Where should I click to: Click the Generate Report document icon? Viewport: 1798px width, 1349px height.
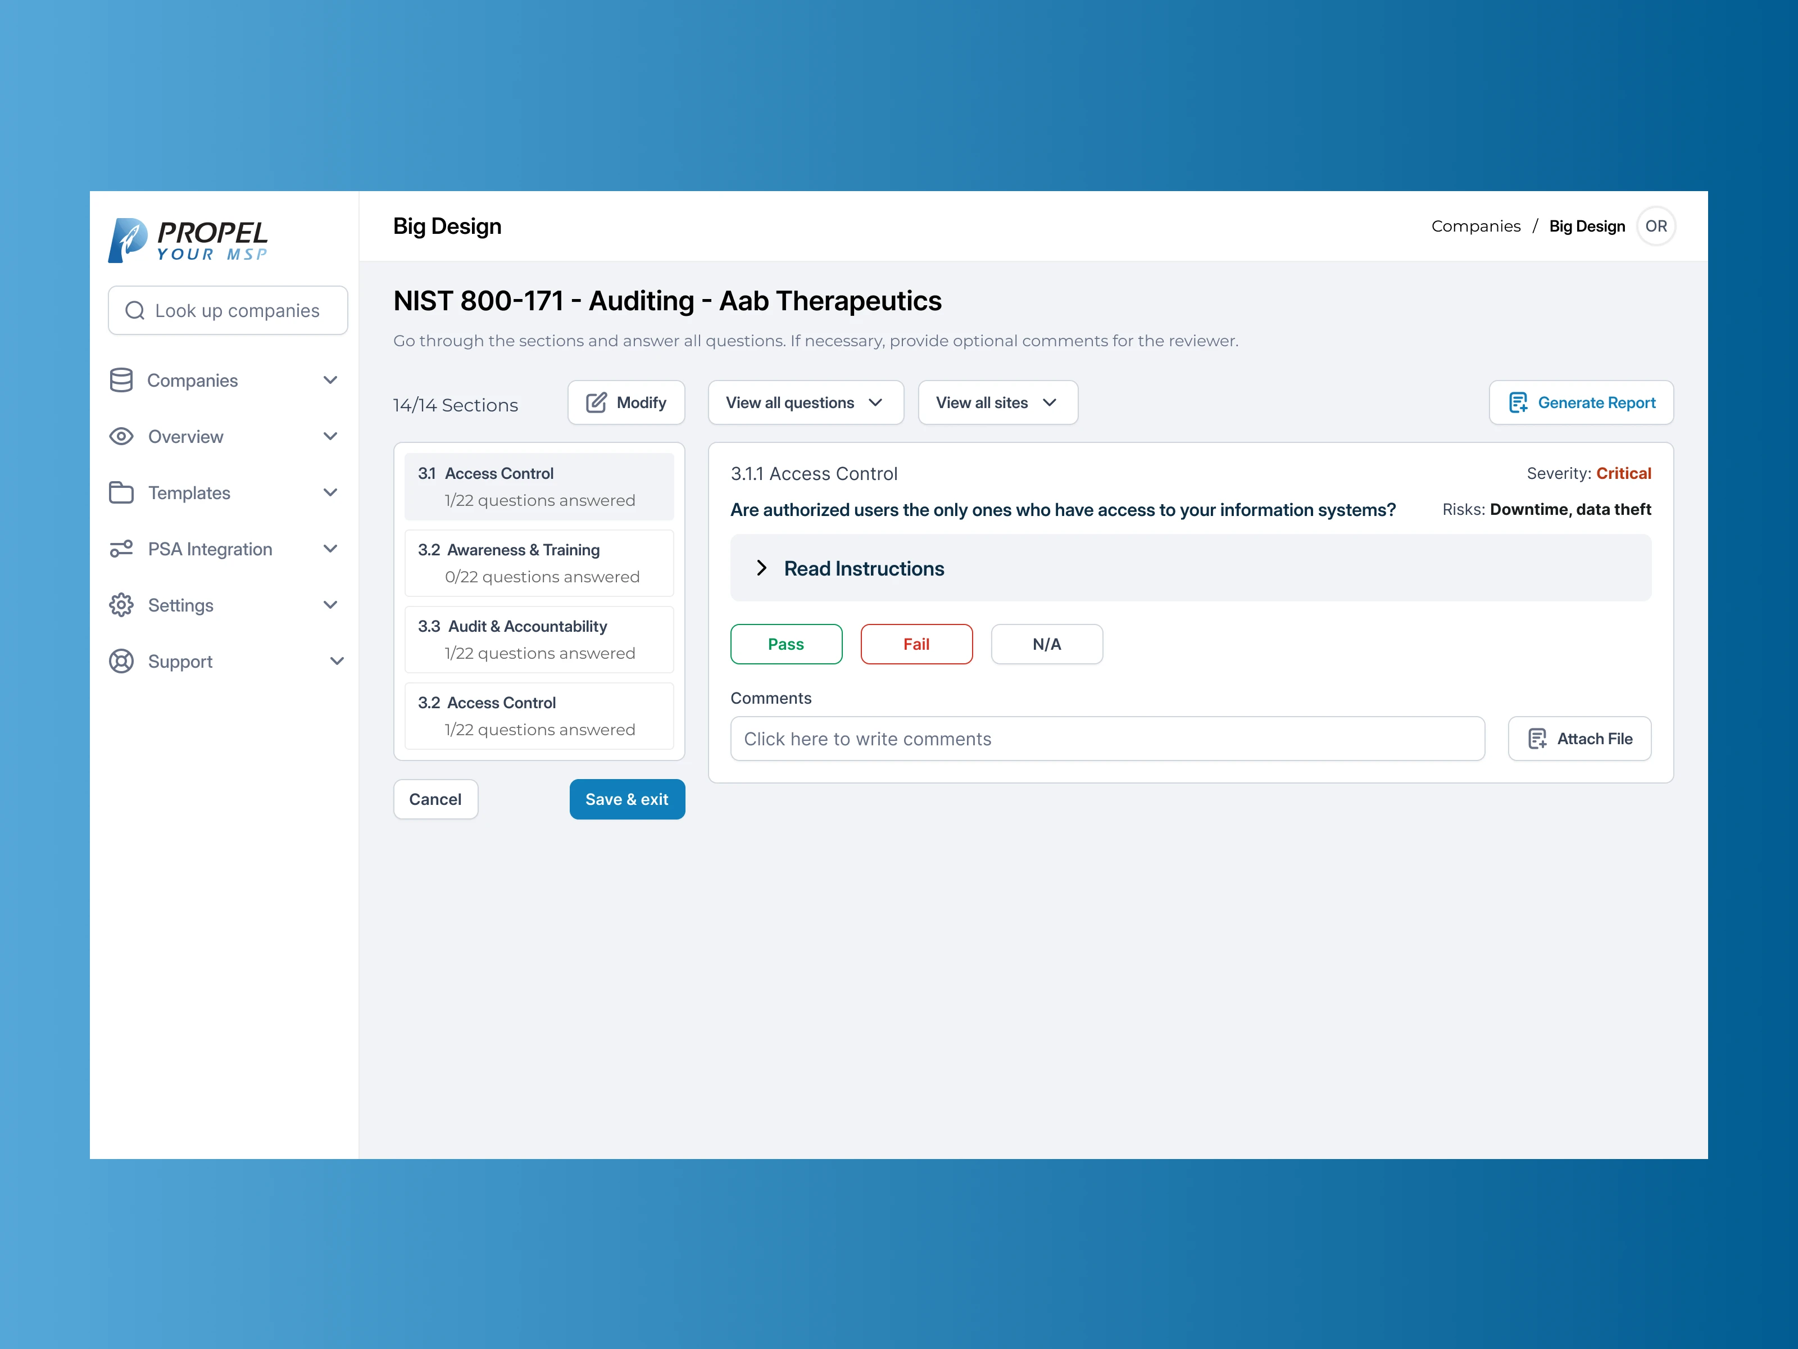1518,402
